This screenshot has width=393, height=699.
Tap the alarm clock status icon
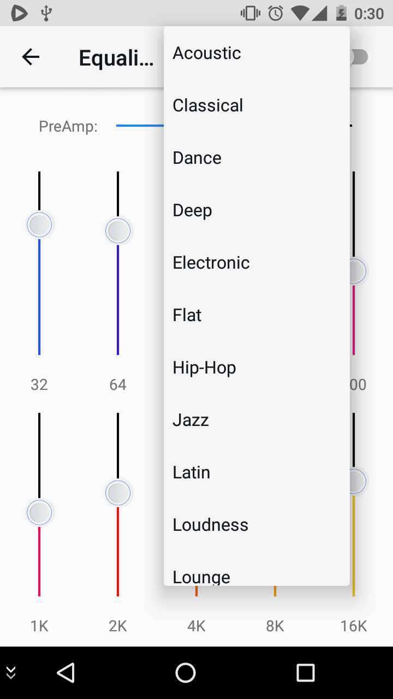pyautogui.click(x=276, y=13)
